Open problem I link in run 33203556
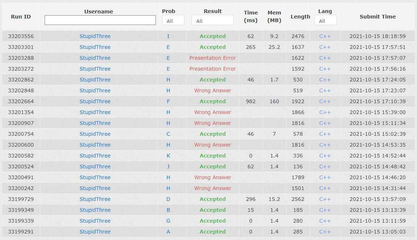417x240 pixels. (168, 36)
